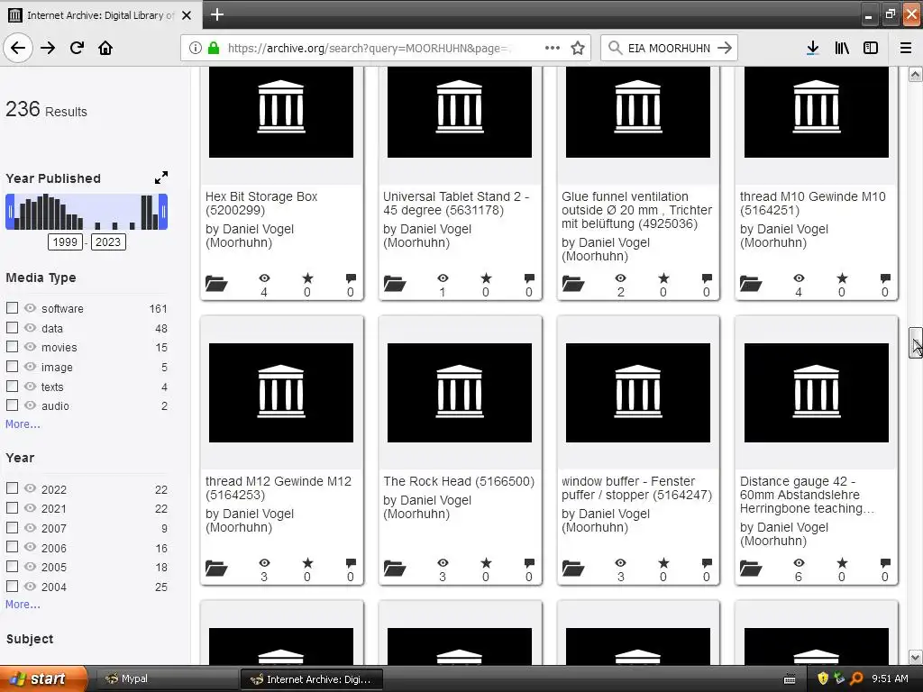The image size is (923, 692).
Task: Check the 2022 year checkbox
Action: coord(12,487)
